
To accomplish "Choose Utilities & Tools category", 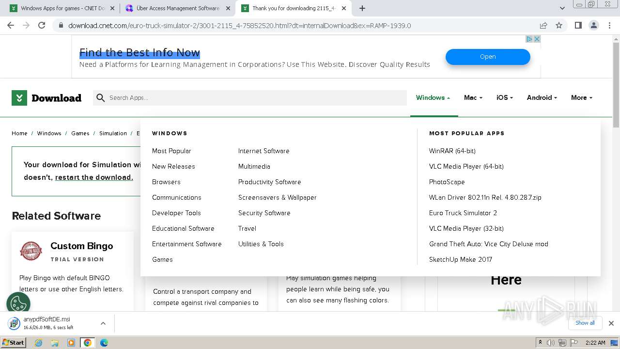I will pos(261,244).
